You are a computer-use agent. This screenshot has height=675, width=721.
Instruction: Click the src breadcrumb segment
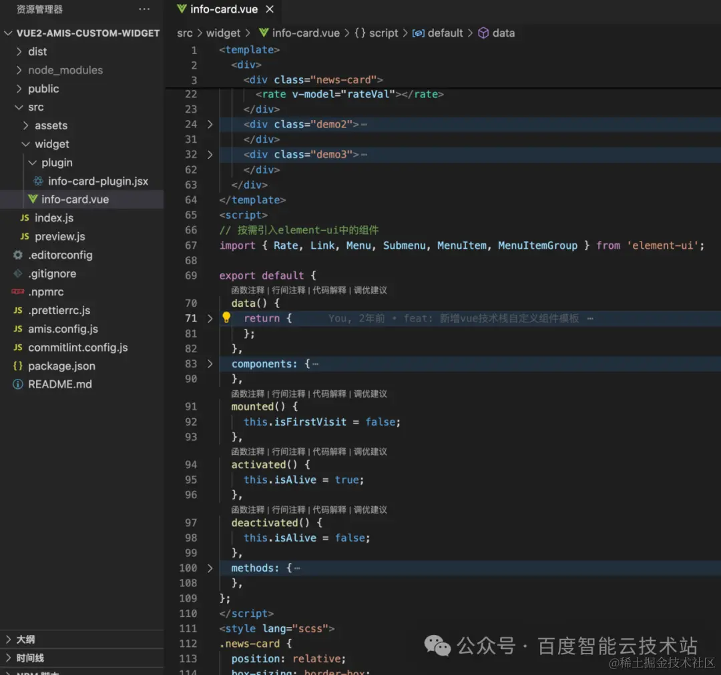[185, 33]
